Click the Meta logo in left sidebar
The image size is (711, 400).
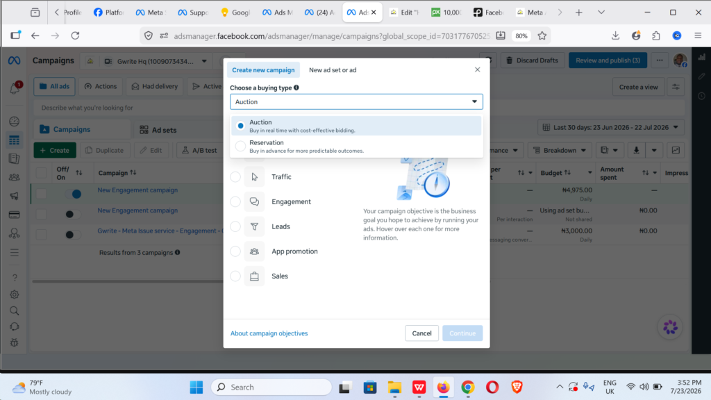coord(14,60)
